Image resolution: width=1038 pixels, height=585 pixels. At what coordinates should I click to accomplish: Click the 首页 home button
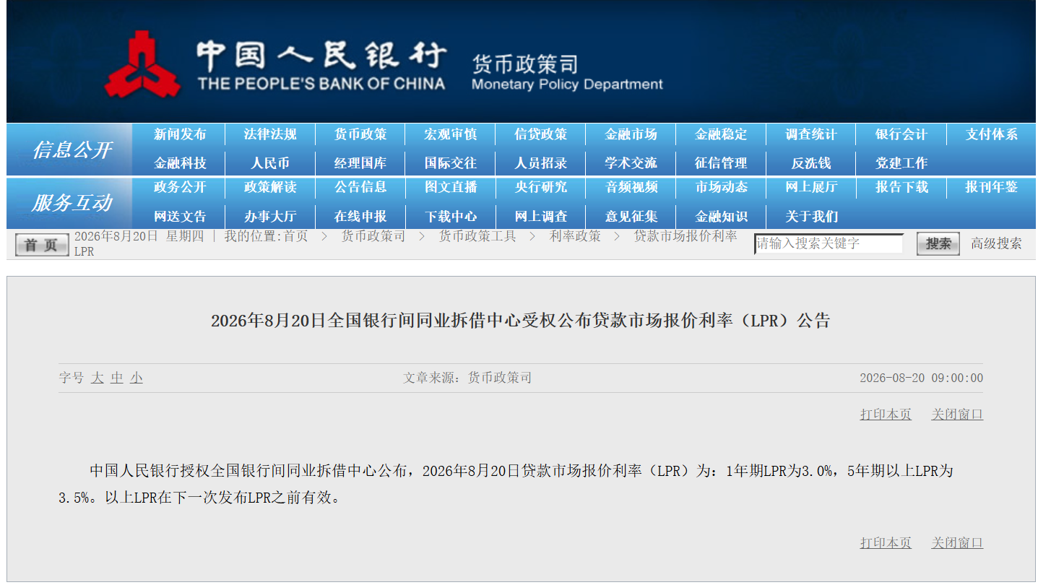[x=42, y=246]
